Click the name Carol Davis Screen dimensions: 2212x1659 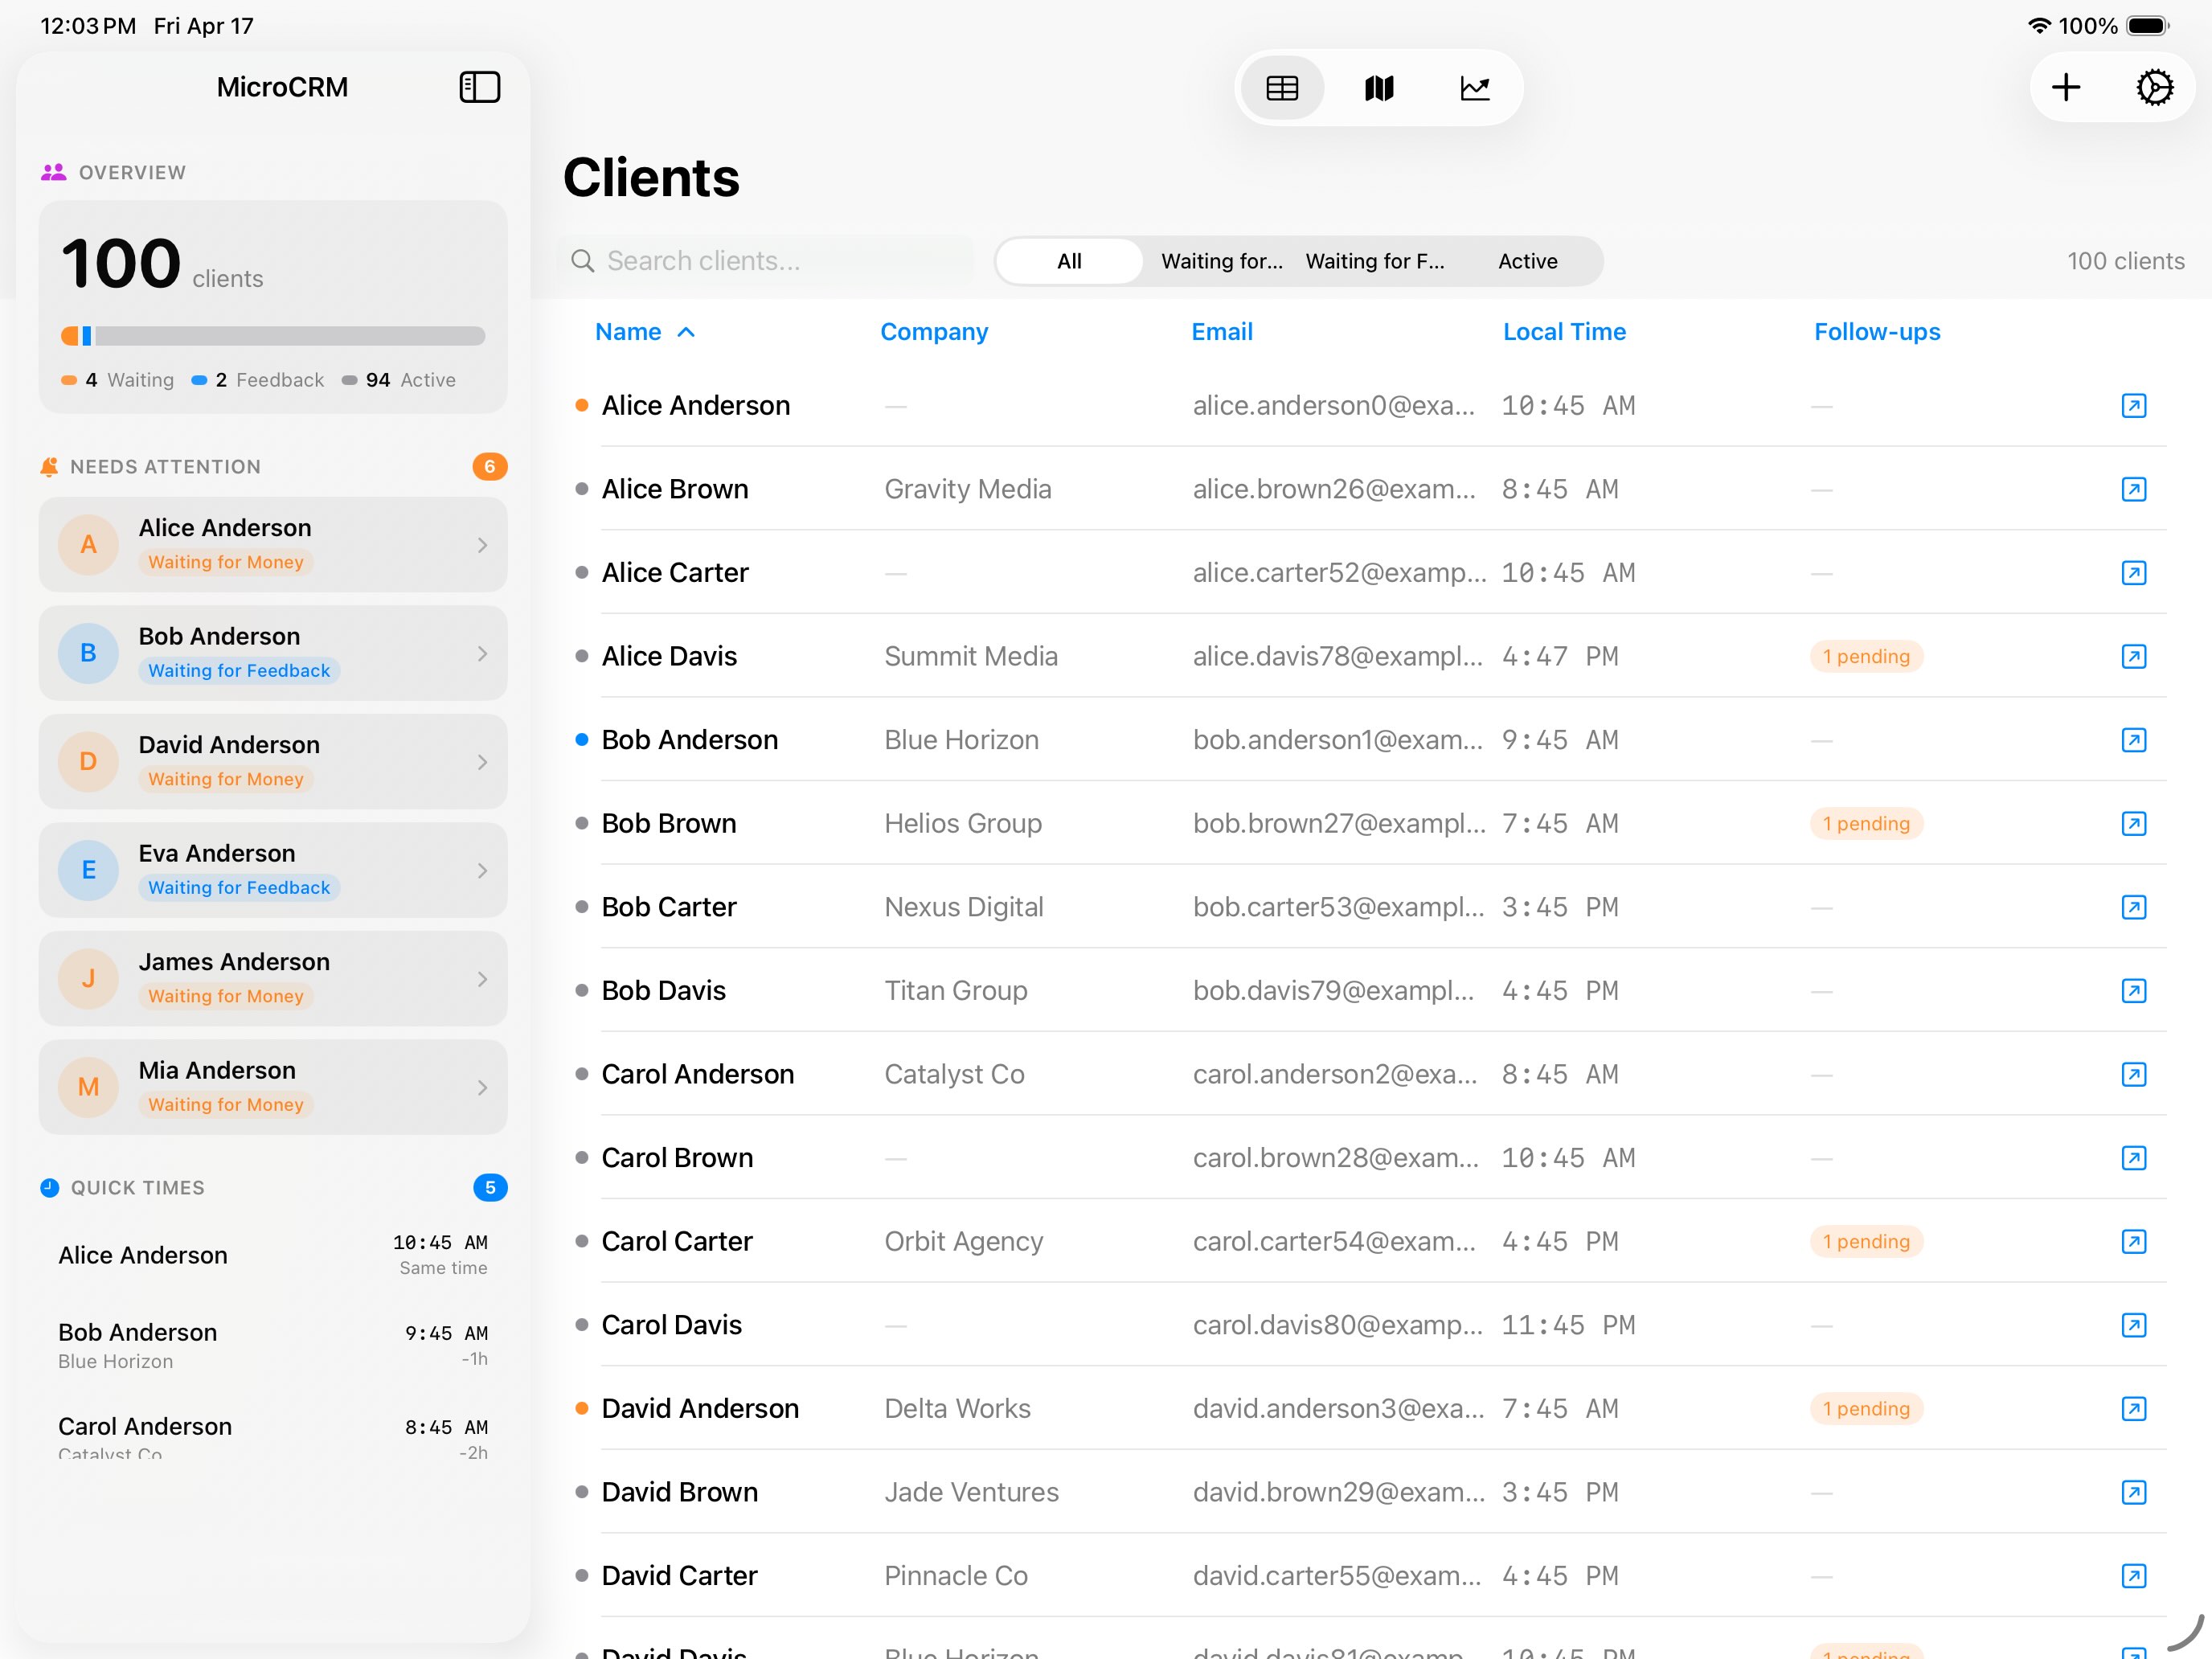[x=671, y=1325]
